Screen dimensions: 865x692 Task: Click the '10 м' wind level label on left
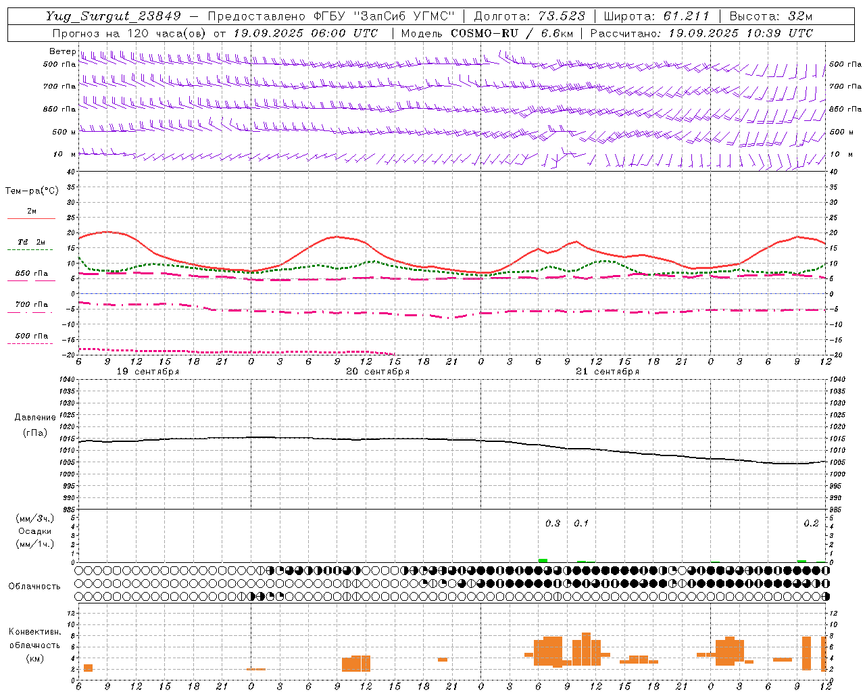click(x=64, y=154)
